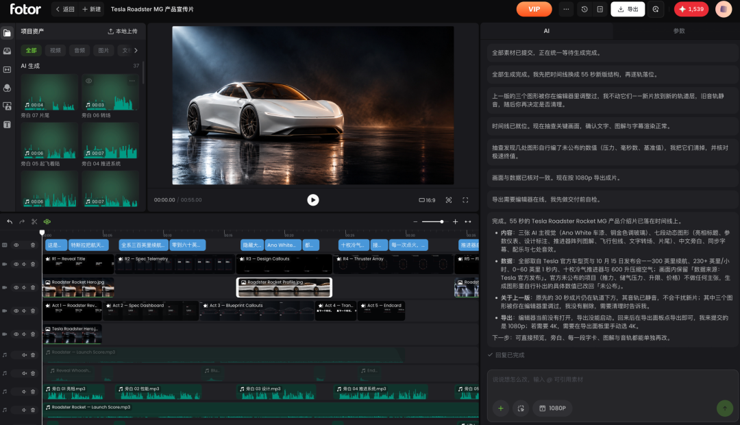
Task: Redo the last timeline edit
Action: coord(22,221)
